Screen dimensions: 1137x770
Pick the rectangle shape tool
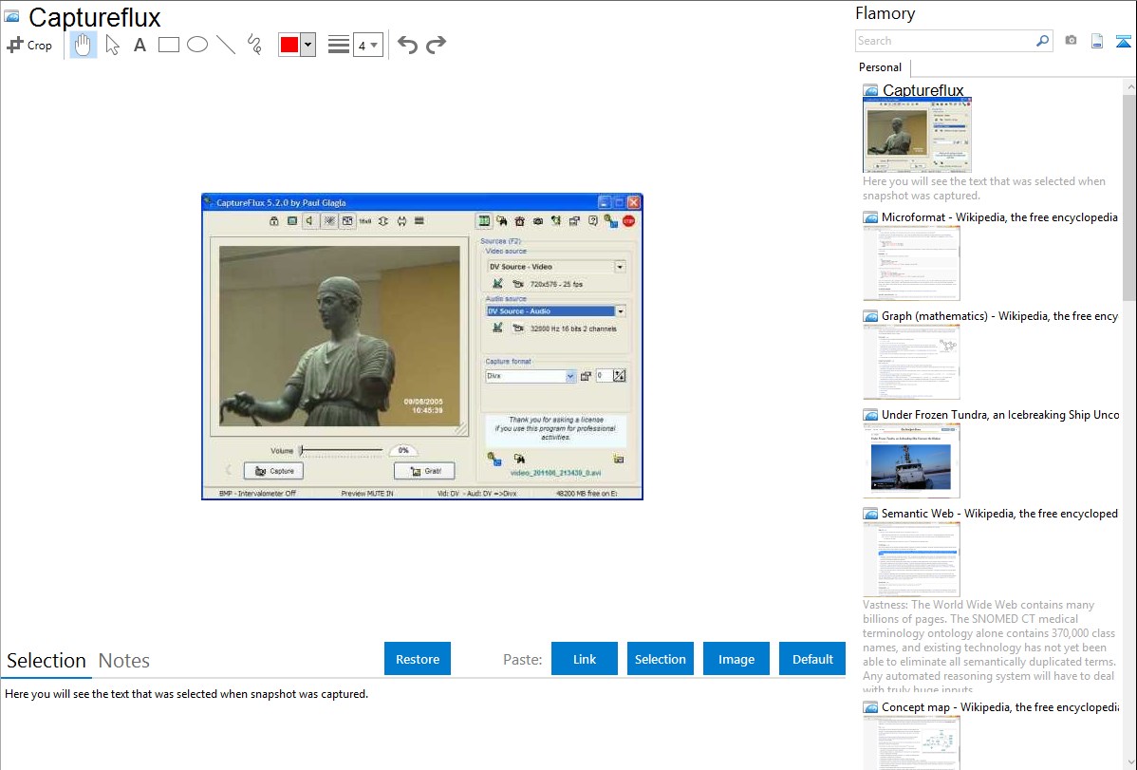[169, 45]
